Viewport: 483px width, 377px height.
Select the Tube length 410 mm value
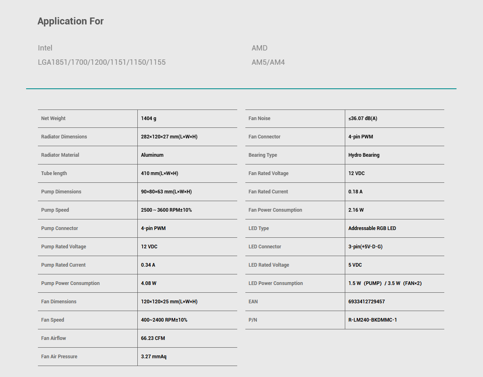159,173
